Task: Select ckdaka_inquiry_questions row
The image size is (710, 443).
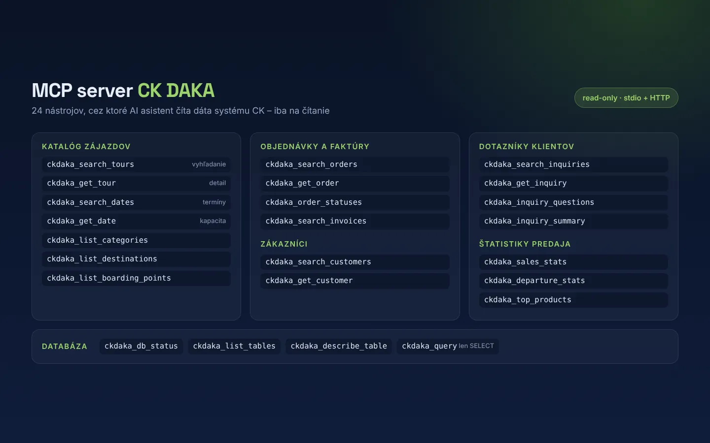Action: coord(573,202)
